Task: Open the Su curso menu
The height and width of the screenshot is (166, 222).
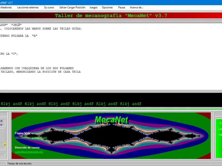Action: [x=49, y=7]
